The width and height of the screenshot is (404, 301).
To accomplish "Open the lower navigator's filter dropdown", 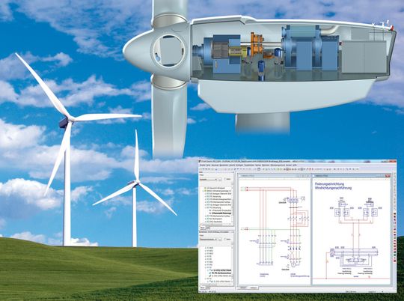I will click(x=208, y=239).
